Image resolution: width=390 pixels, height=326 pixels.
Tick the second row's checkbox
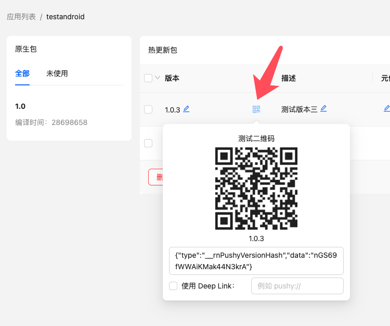click(148, 143)
